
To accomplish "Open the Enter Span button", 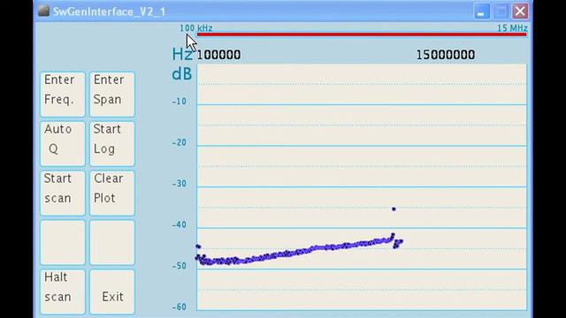I will 112,95.
